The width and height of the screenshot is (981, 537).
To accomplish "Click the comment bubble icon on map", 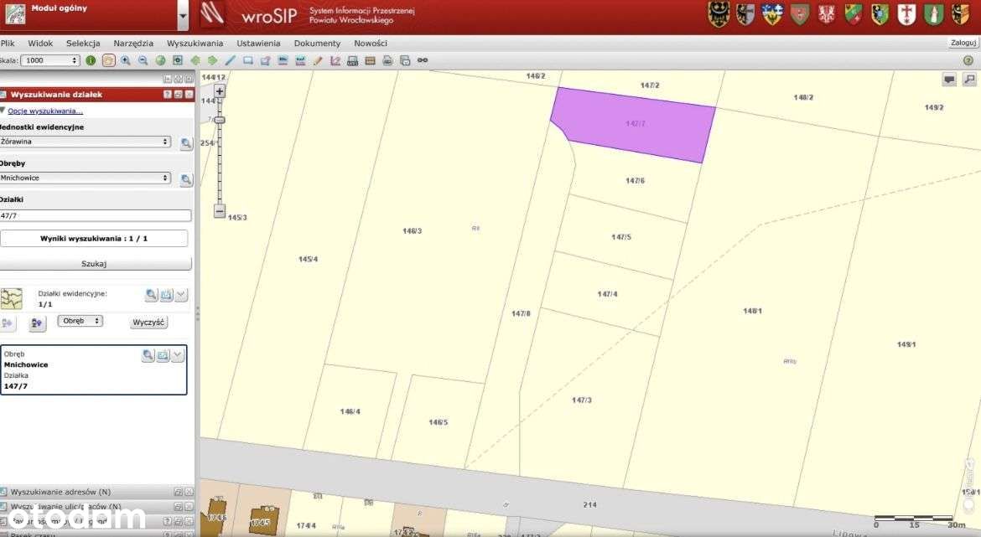I will click(x=949, y=80).
